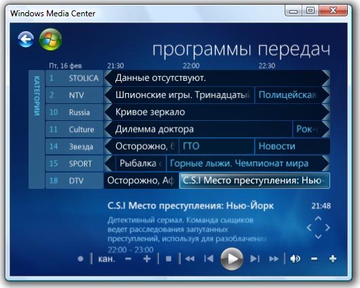Image resolution: width=360 pixels, height=288 pixels.
Task: Mute sound with the speaker icon
Action: click(x=295, y=259)
